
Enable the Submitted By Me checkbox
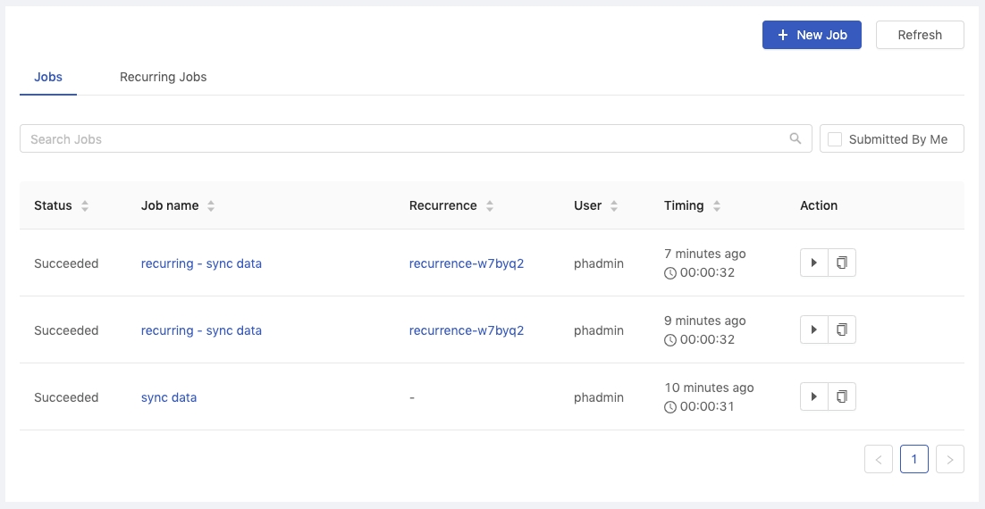pyautogui.click(x=835, y=139)
